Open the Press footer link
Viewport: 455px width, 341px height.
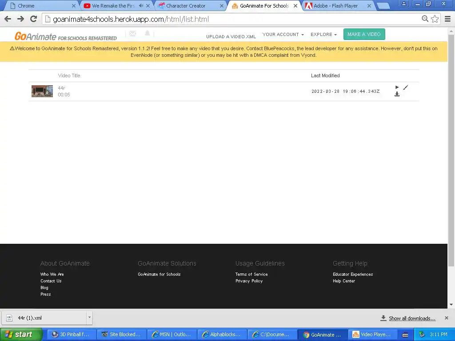click(46, 294)
